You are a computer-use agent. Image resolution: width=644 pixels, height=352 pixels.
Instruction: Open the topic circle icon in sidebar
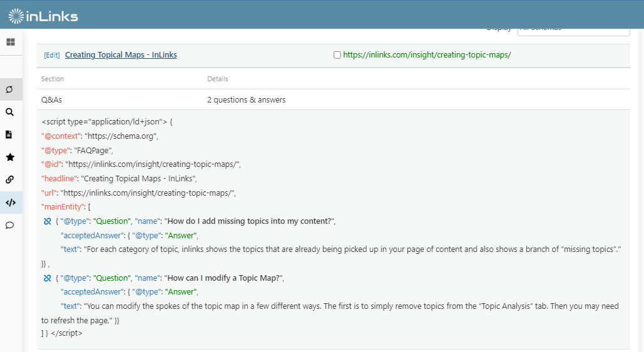point(10,89)
